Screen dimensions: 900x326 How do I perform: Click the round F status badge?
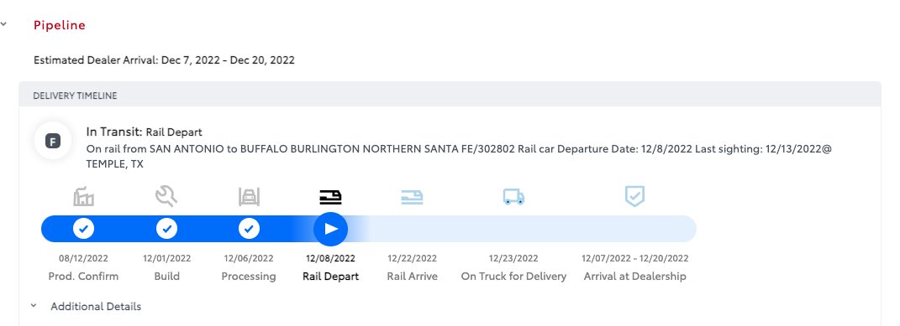53,141
